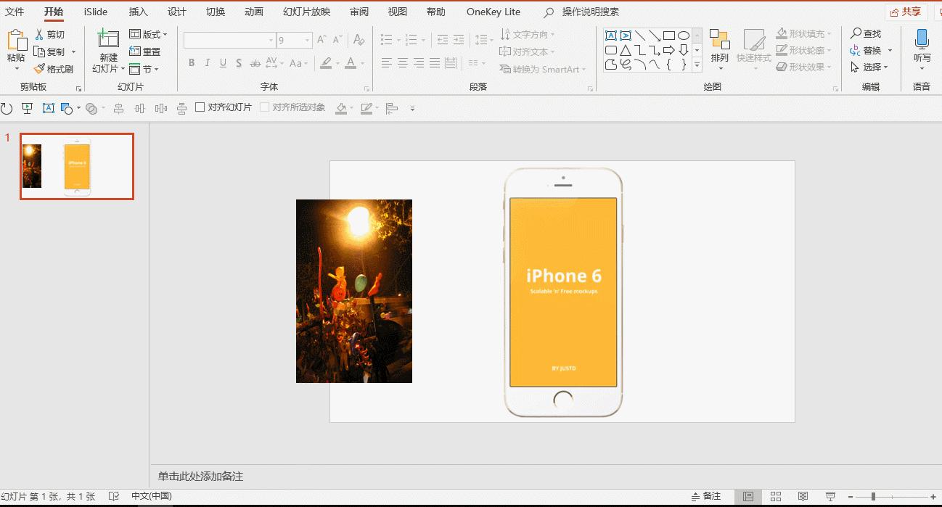Click the zoom slider in the status bar
This screenshot has height=507, width=942.
tap(873, 496)
